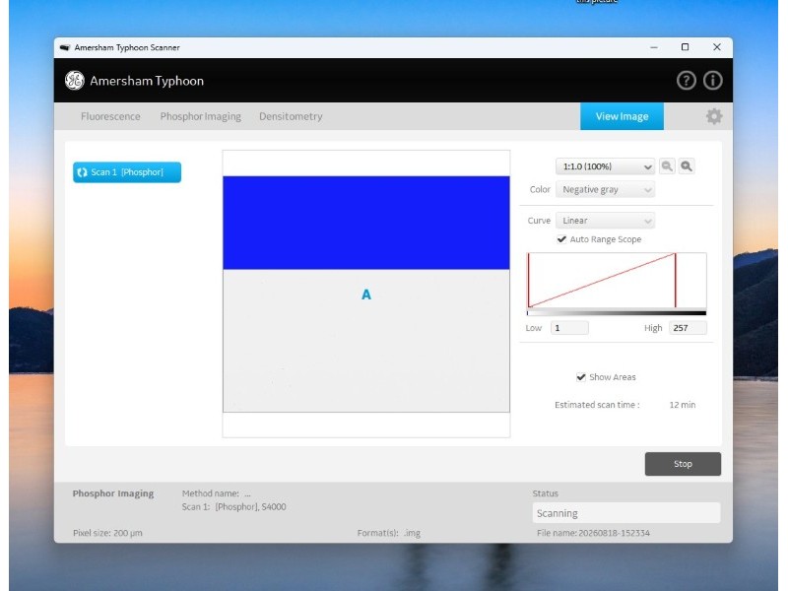Open the information icon in header
The image size is (788, 591).
712,81
